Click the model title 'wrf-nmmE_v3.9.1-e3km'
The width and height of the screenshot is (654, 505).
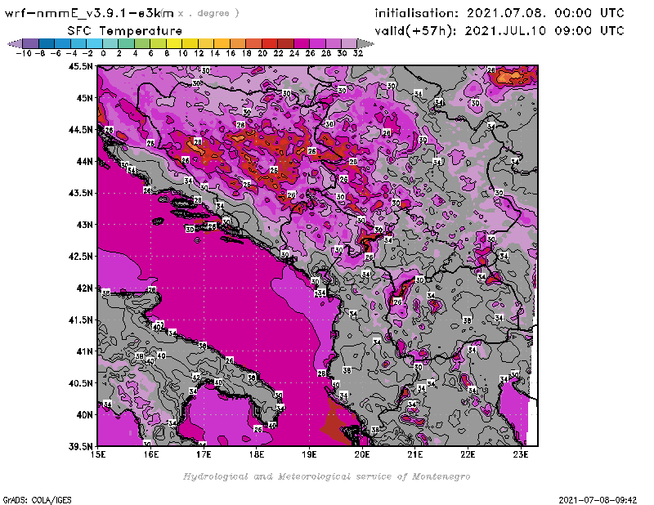[89, 13]
